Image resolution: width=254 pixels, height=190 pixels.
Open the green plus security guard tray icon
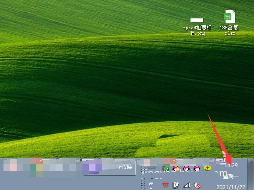[x=207, y=169]
